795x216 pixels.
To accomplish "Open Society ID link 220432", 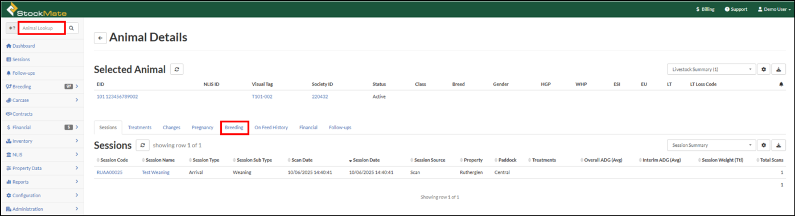I will [320, 97].
